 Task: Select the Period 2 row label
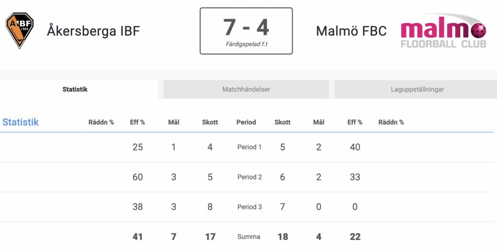pos(250,177)
